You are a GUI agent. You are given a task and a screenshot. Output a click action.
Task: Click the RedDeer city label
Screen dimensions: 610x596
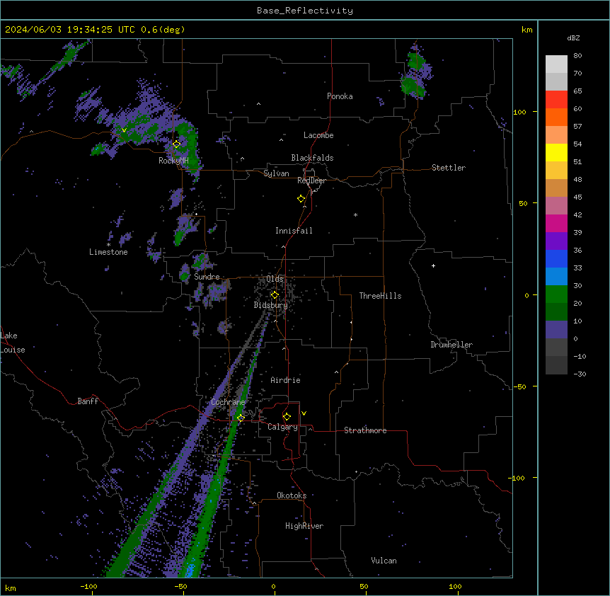coord(311,180)
